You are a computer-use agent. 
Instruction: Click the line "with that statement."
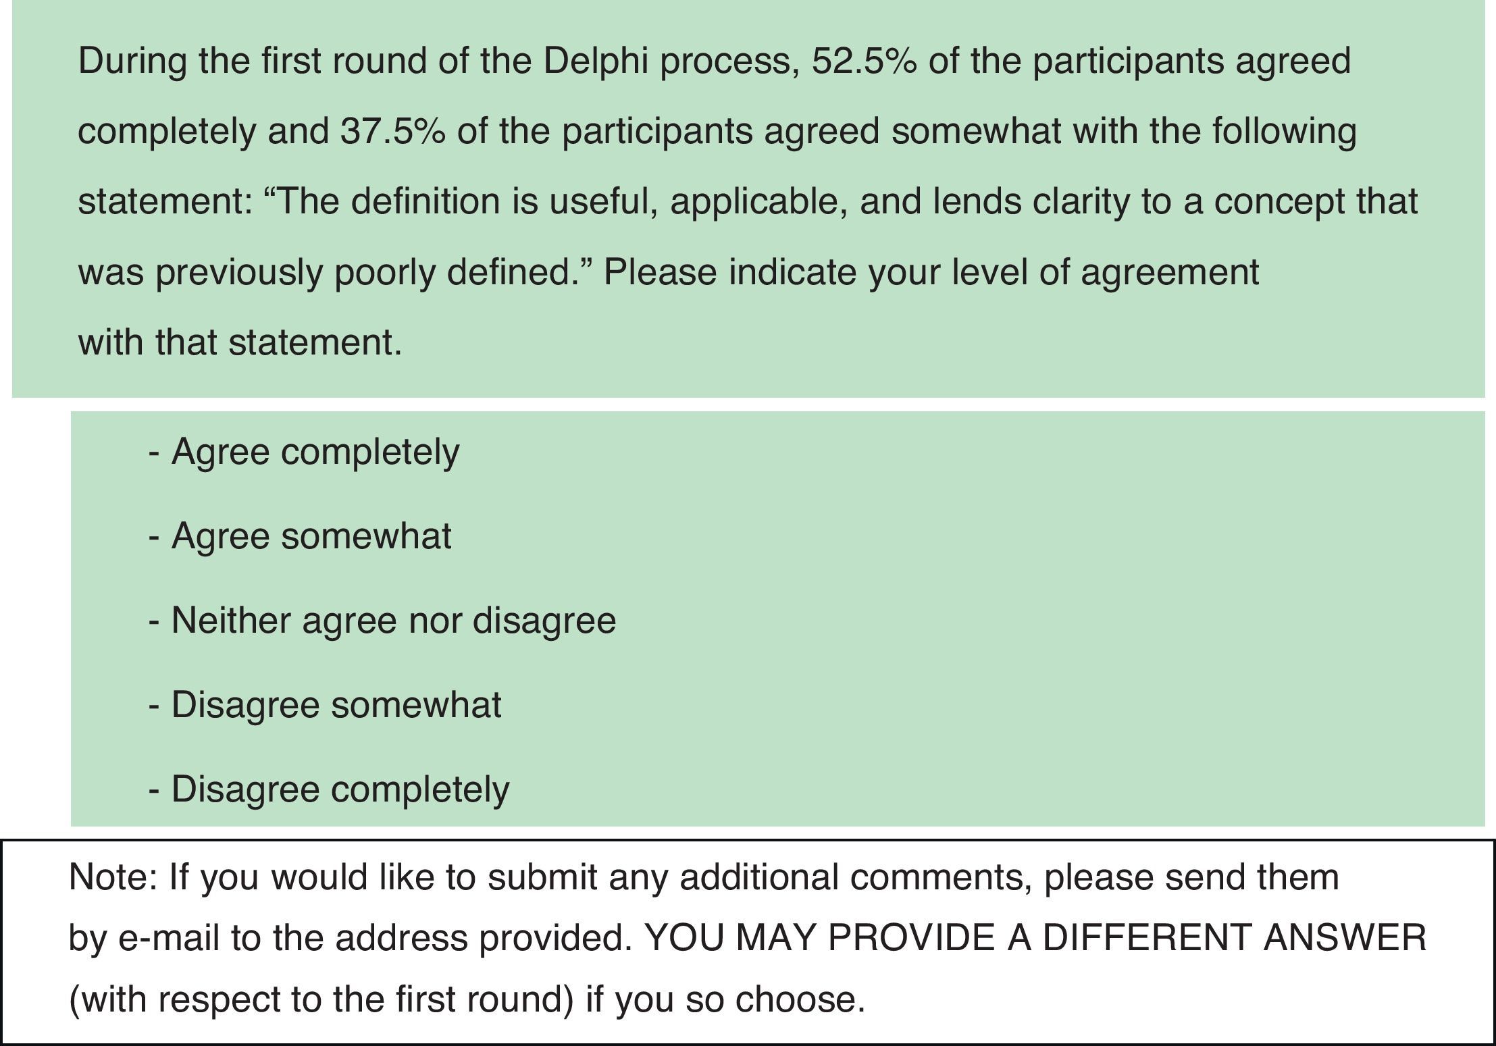coord(240,342)
